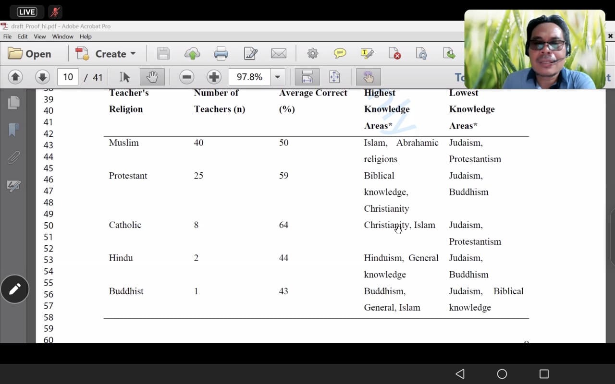The height and width of the screenshot is (384, 615).
Task: Expand the zoom percentage dropdown
Action: (x=277, y=77)
